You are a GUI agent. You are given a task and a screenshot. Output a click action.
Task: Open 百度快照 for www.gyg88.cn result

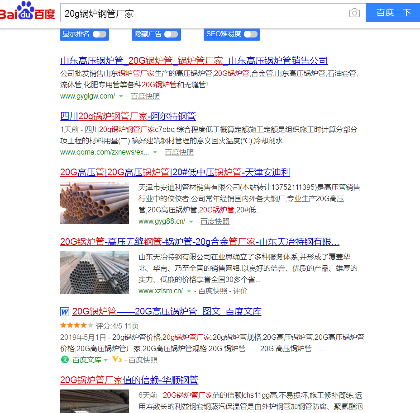(x=215, y=221)
